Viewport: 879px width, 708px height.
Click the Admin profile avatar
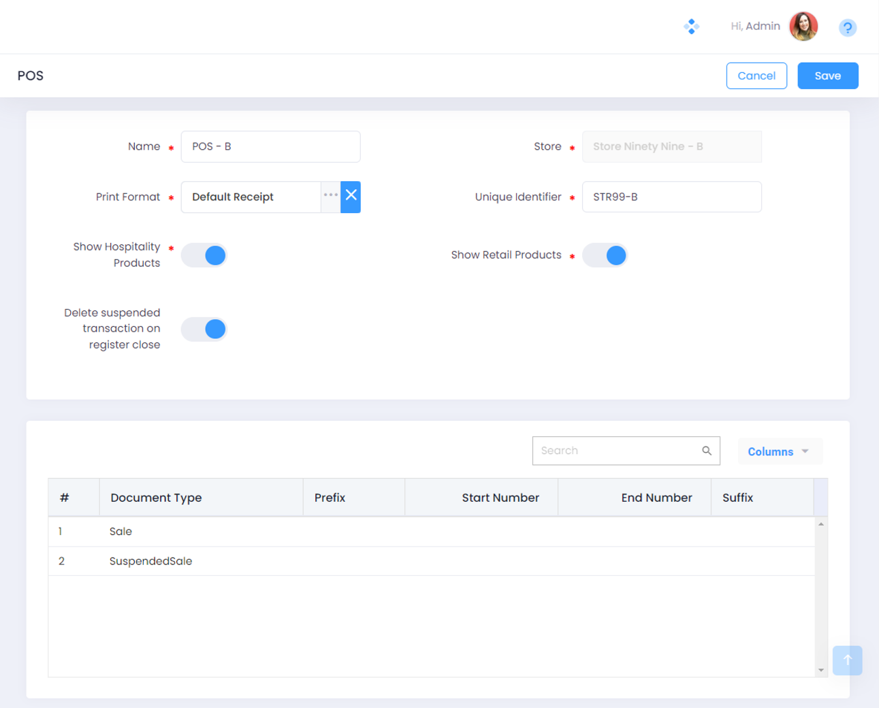(803, 27)
